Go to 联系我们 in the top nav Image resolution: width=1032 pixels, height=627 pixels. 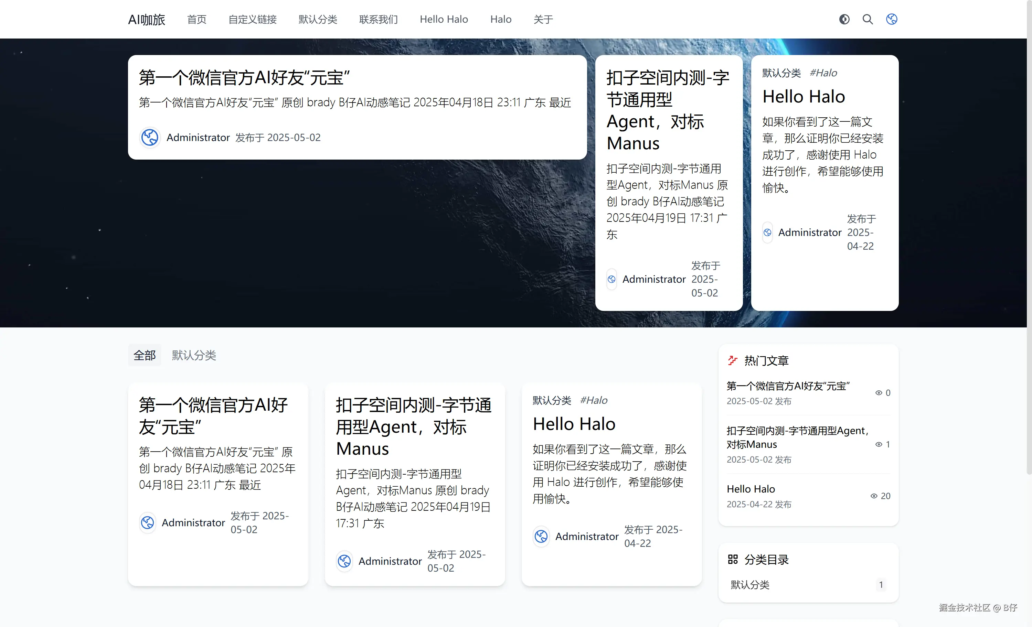click(x=378, y=19)
